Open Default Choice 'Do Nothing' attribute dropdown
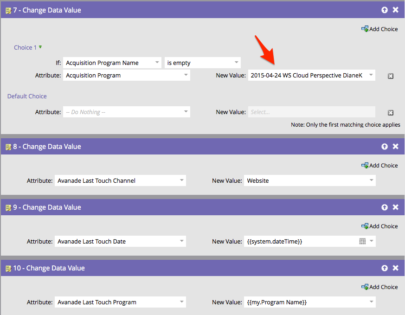The width and height of the screenshot is (405, 315). coord(126,112)
